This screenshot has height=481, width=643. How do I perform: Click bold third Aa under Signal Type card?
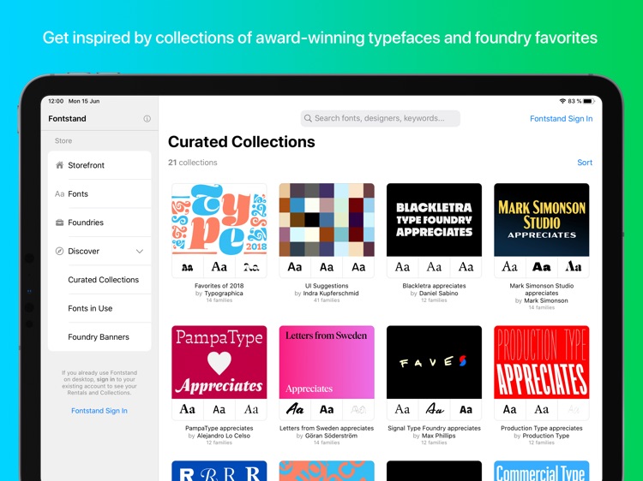coord(466,409)
